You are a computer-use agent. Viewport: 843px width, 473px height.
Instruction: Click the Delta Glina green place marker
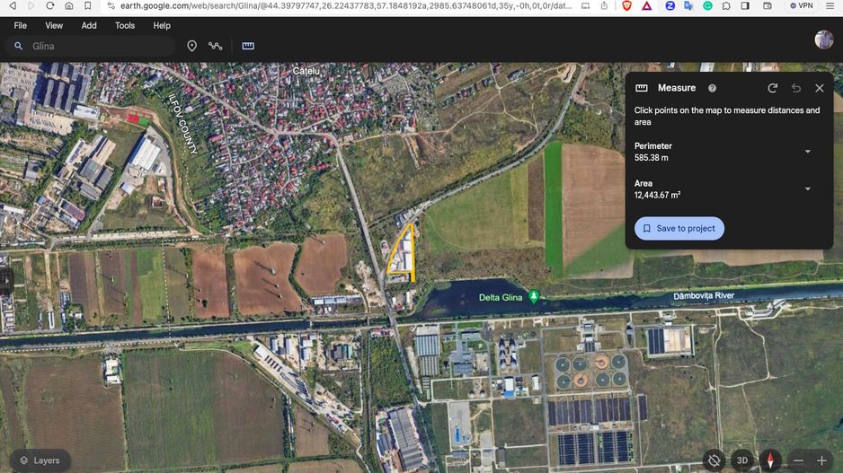[533, 296]
